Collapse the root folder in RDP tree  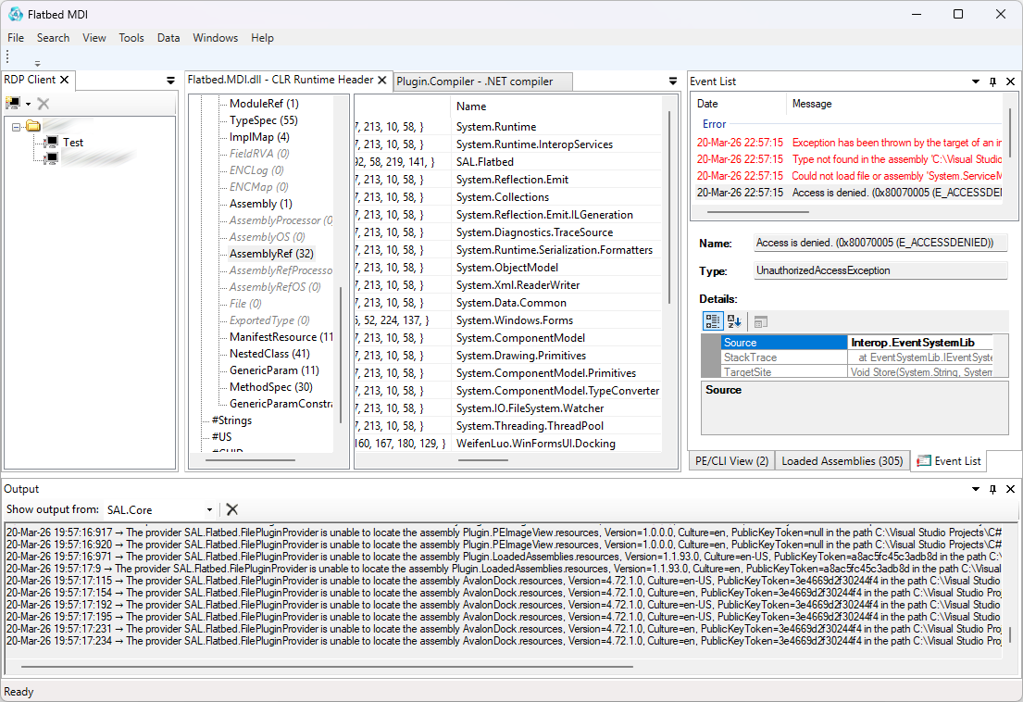pos(17,127)
